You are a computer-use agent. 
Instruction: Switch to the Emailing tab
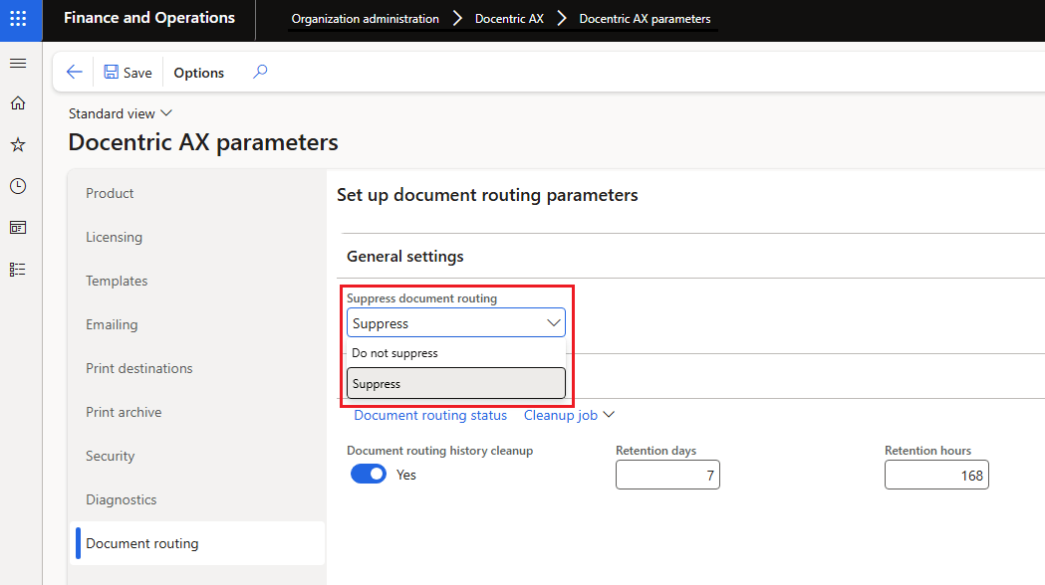coord(112,324)
